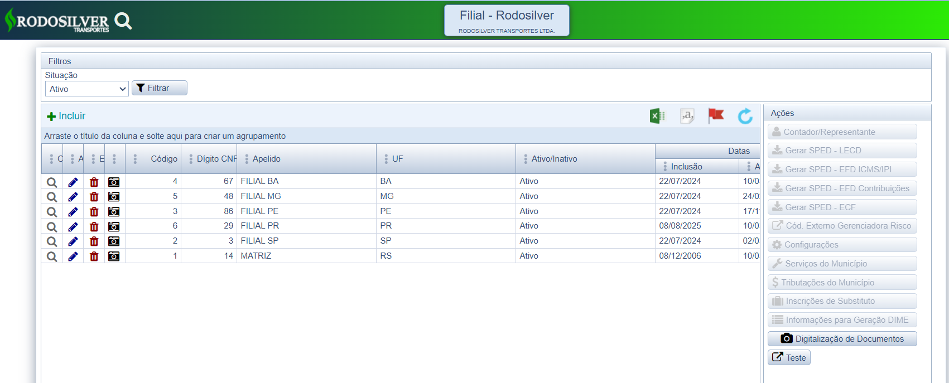Click the text format export icon
Screen dimensions: 949x383
[687, 116]
